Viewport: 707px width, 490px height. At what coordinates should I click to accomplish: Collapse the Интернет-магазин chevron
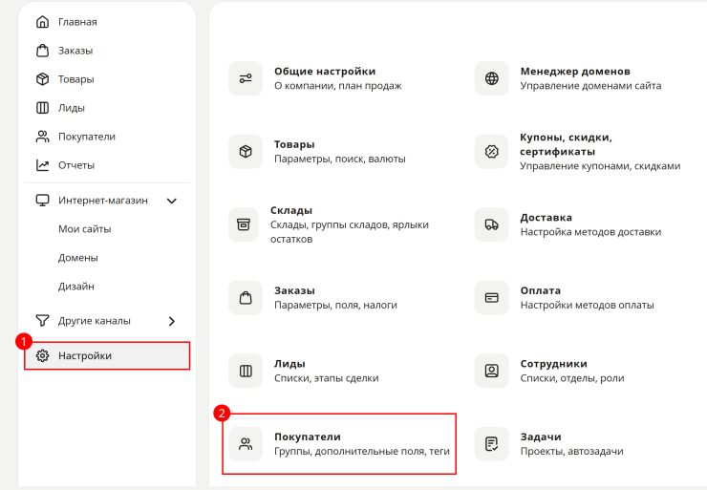coord(172,201)
